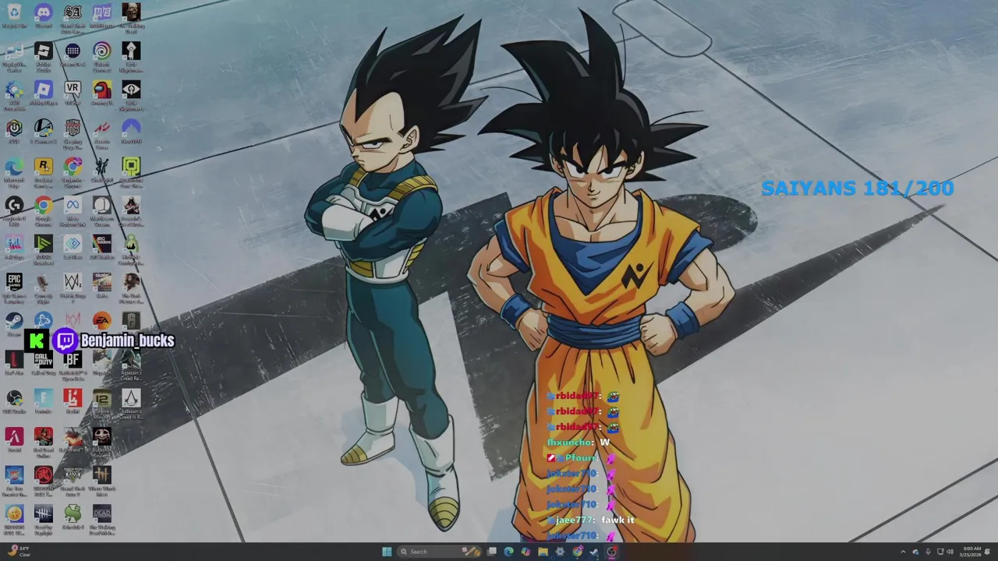
Task: Expand the hidden system tray icons chevron
Action: click(x=903, y=552)
